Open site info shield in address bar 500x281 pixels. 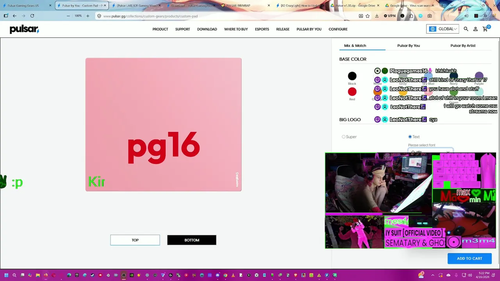pyautogui.click(x=99, y=16)
